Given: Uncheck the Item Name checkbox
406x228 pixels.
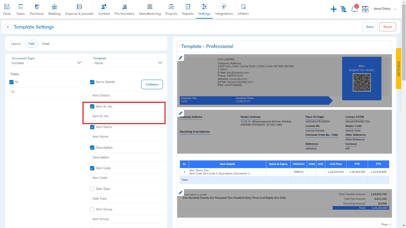Looking at the screenshot, I should tap(92, 127).
